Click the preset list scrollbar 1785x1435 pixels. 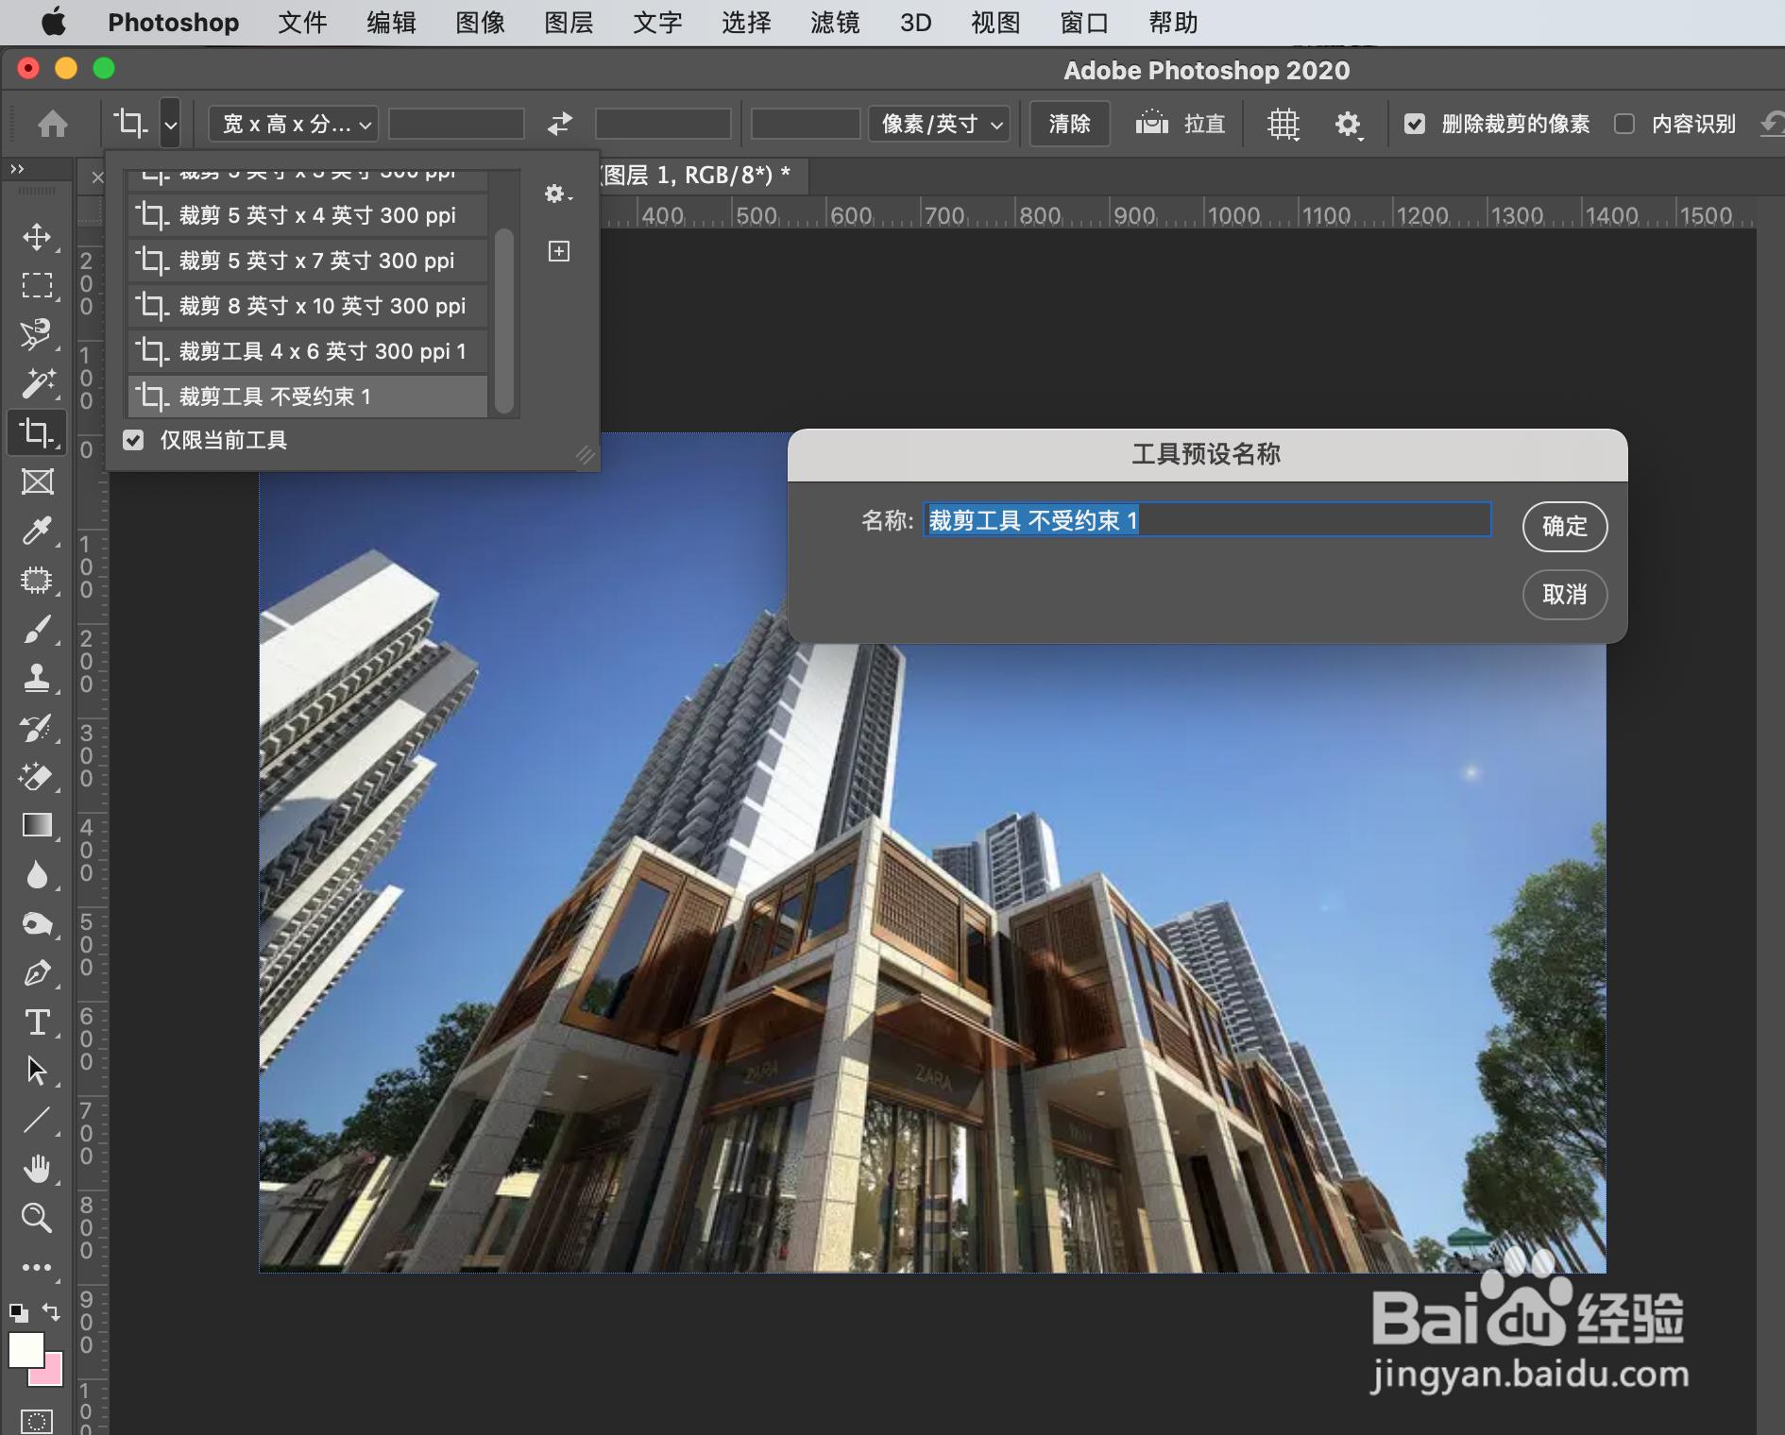tap(504, 321)
